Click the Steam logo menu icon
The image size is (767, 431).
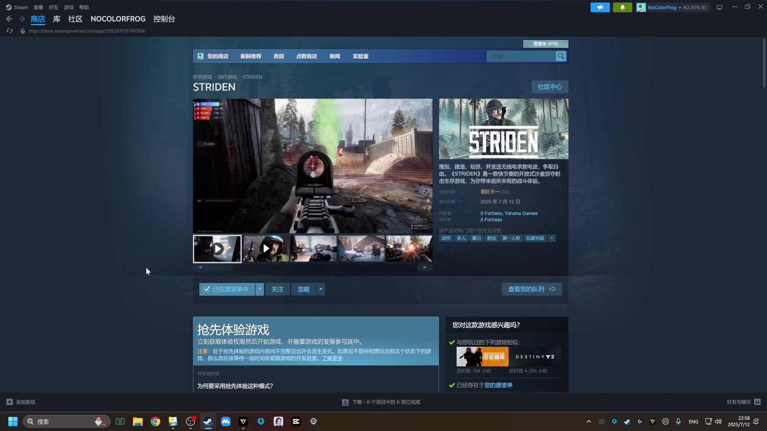pyautogui.click(x=9, y=7)
